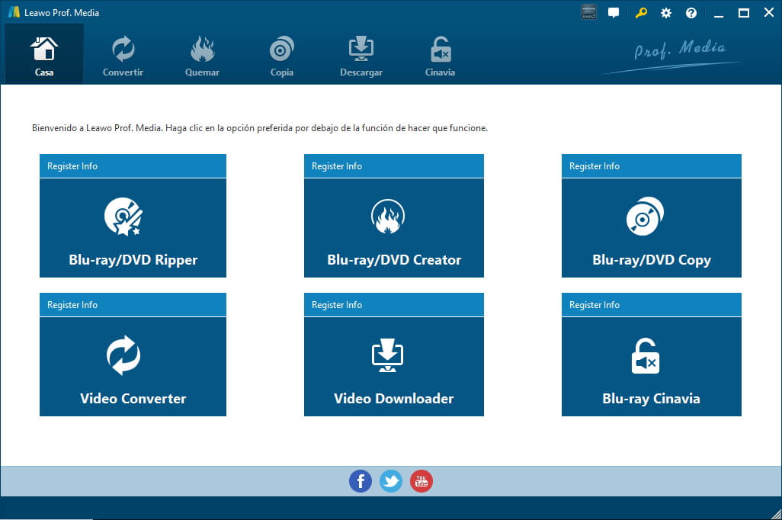This screenshot has width=782, height=520.
Task: Click the AMD GPU acceleration icon
Action: 588,12
